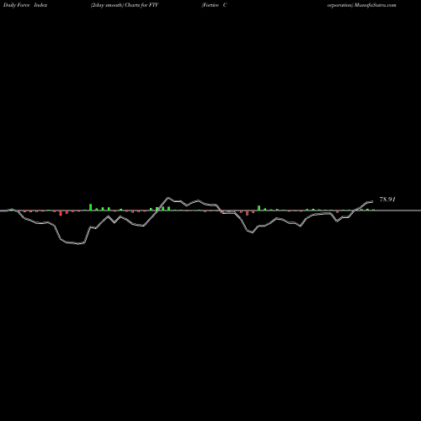Click the 'Daily Force Index' title text
This screenshot has width=421, height=421.
[x=25, y=5]
